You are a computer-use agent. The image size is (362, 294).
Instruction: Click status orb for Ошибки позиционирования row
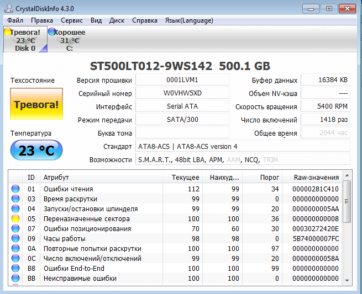15,228
